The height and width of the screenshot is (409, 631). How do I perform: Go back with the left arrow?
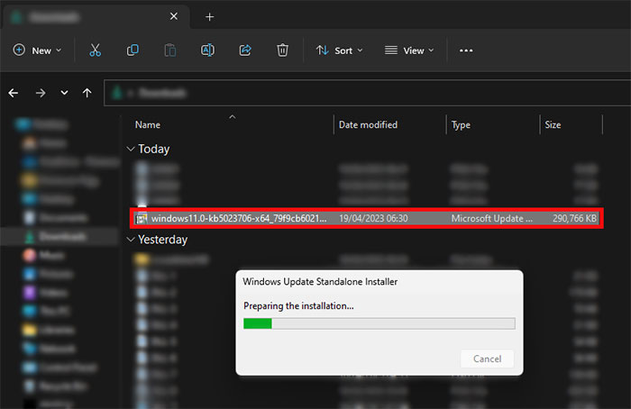(14, 94)
